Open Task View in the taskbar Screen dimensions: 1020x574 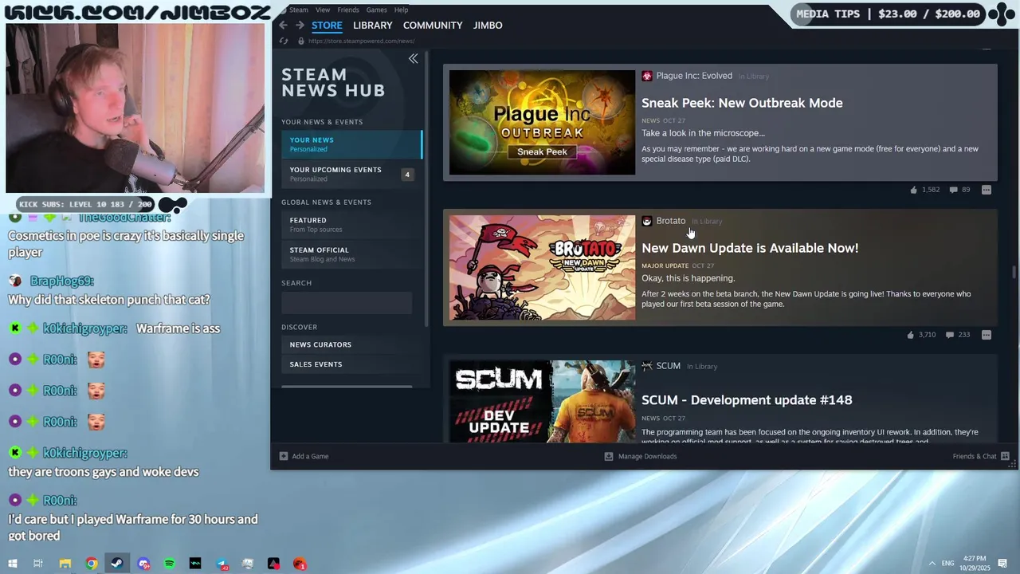point(38,564)
